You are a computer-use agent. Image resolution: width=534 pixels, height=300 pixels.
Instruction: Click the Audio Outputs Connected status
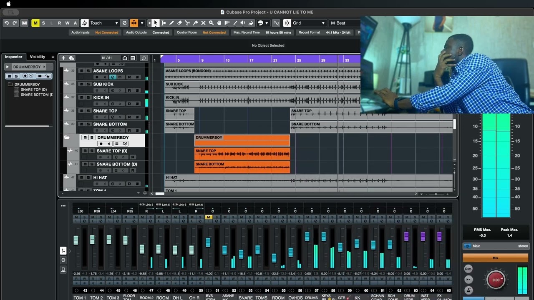click(x=161, y=32)
